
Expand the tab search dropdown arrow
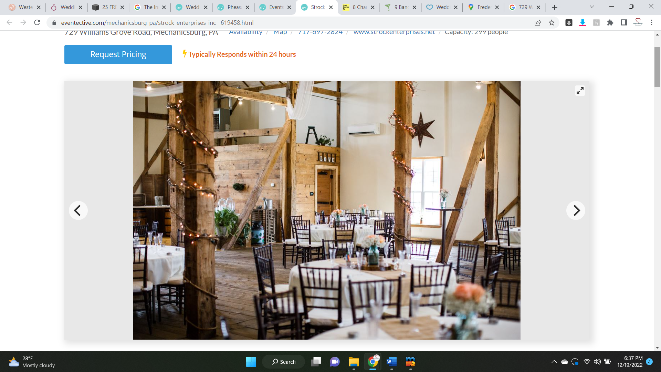tap(592, 7)
